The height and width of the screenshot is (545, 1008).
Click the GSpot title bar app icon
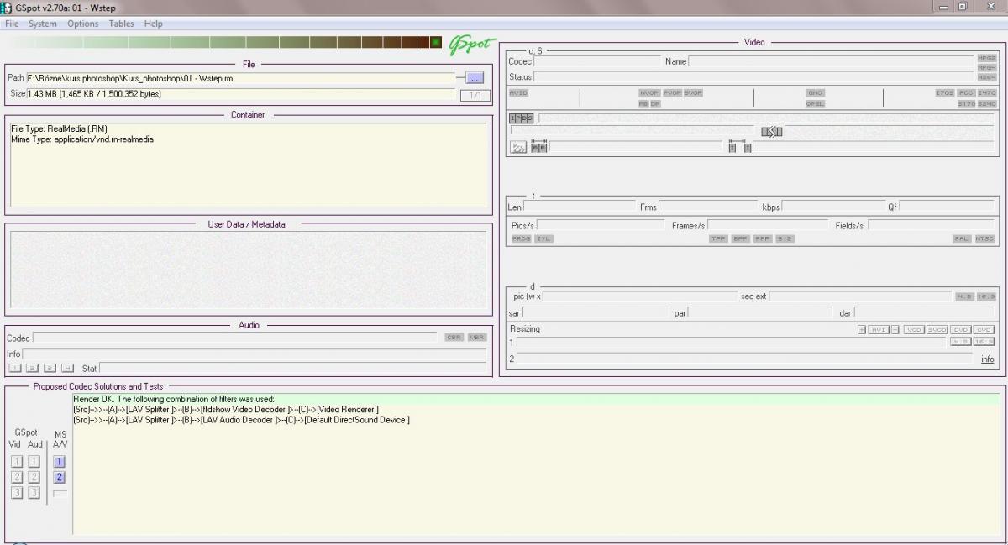(7, 7)
